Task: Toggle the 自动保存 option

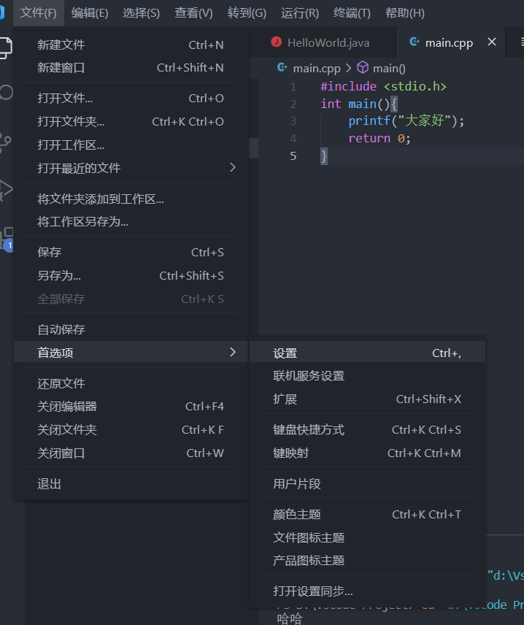Action: pos(131,329)
